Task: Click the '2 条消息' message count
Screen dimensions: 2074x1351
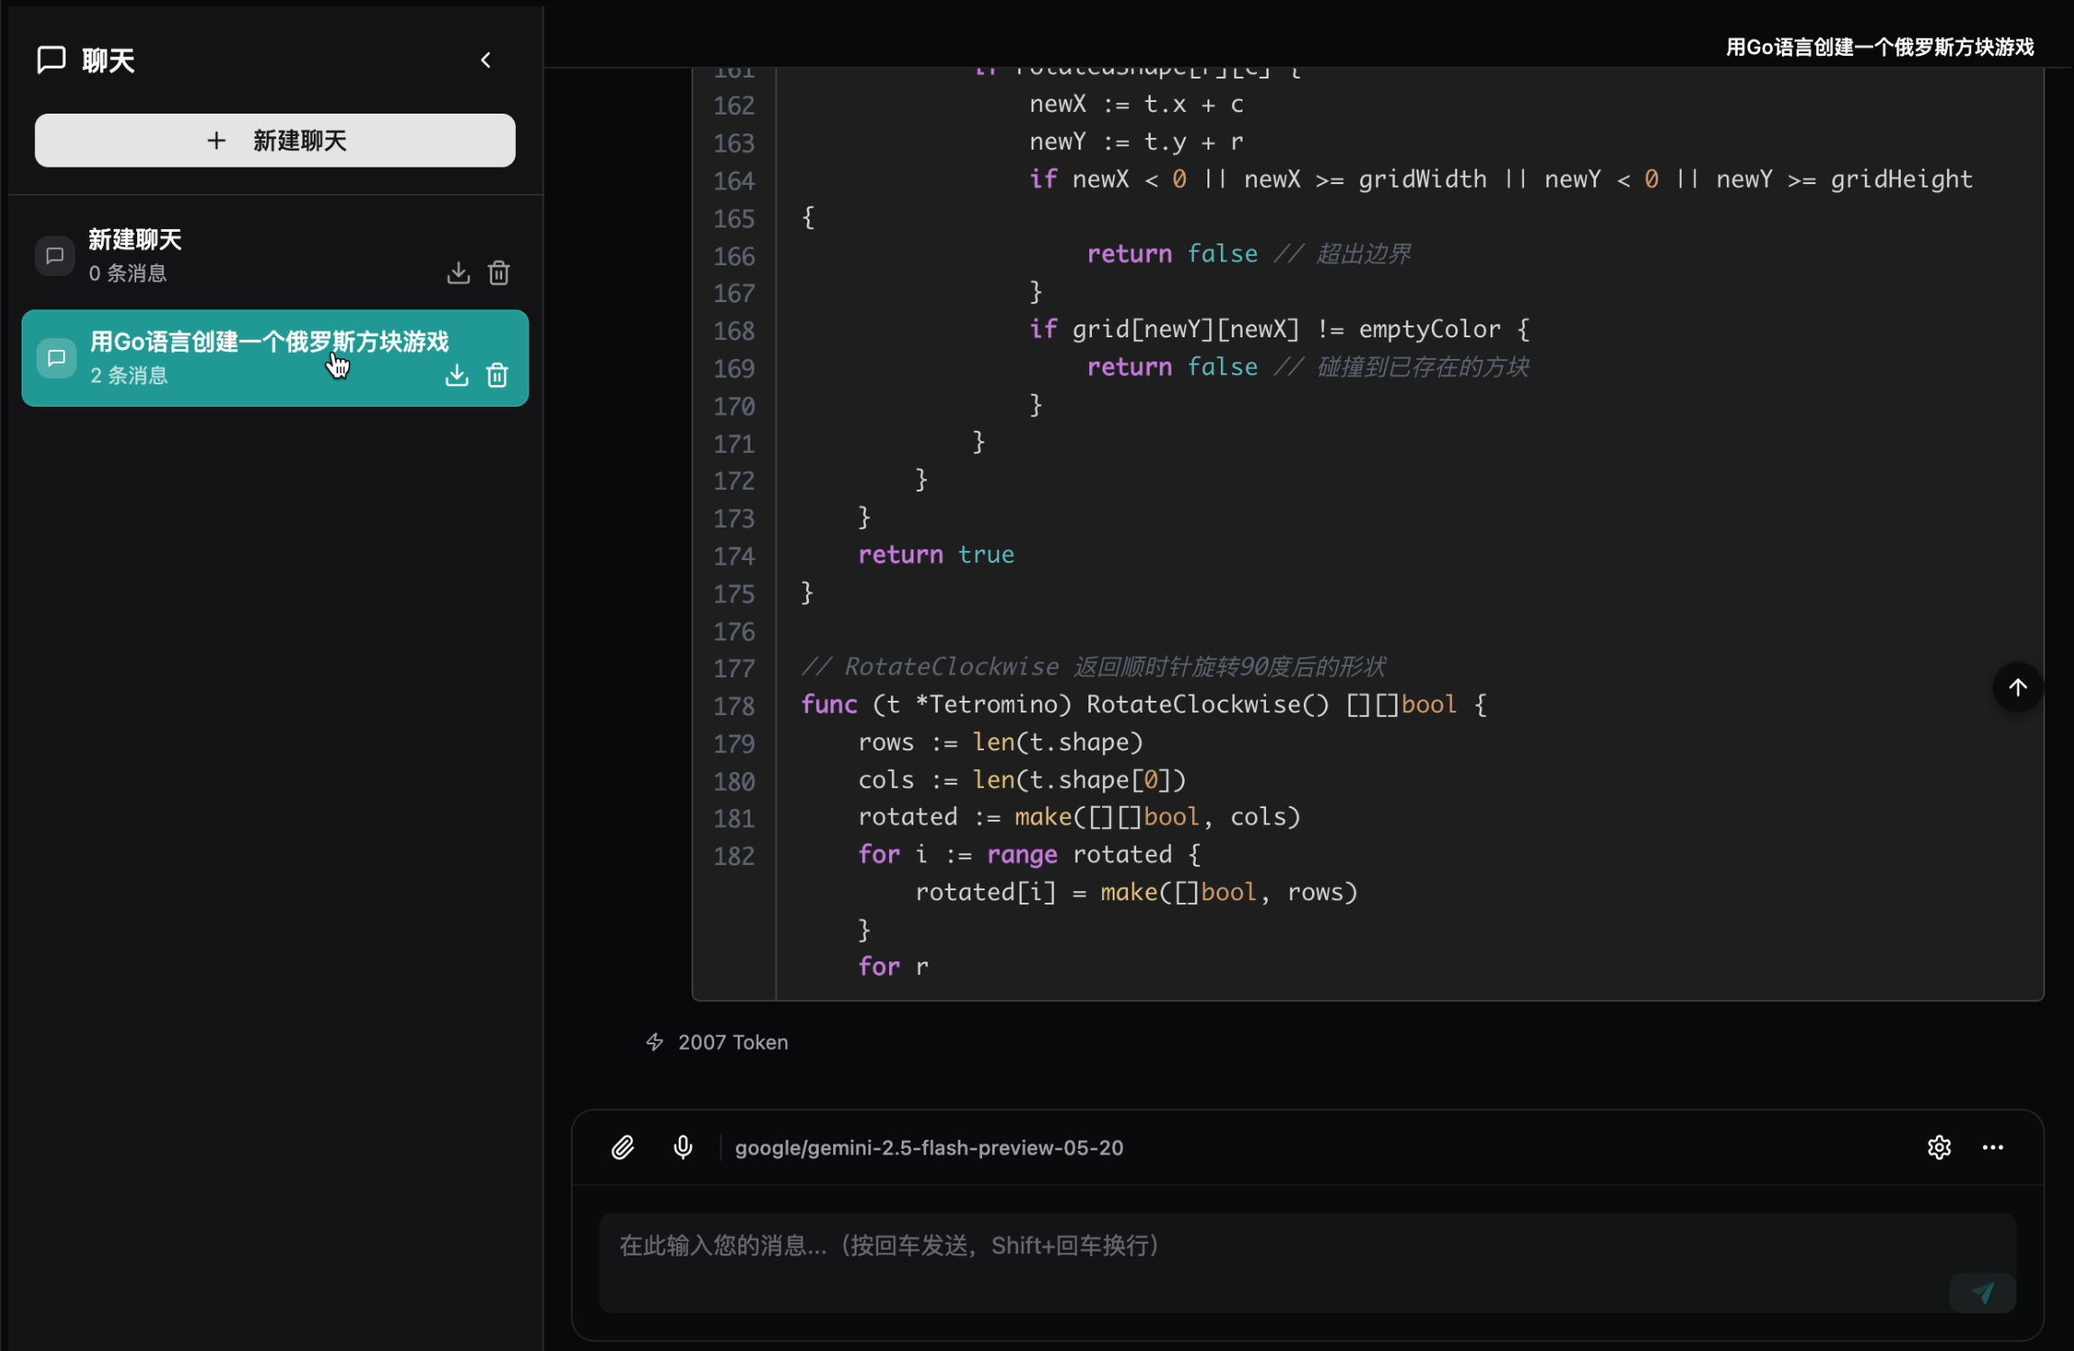Action: coord(129,375)
